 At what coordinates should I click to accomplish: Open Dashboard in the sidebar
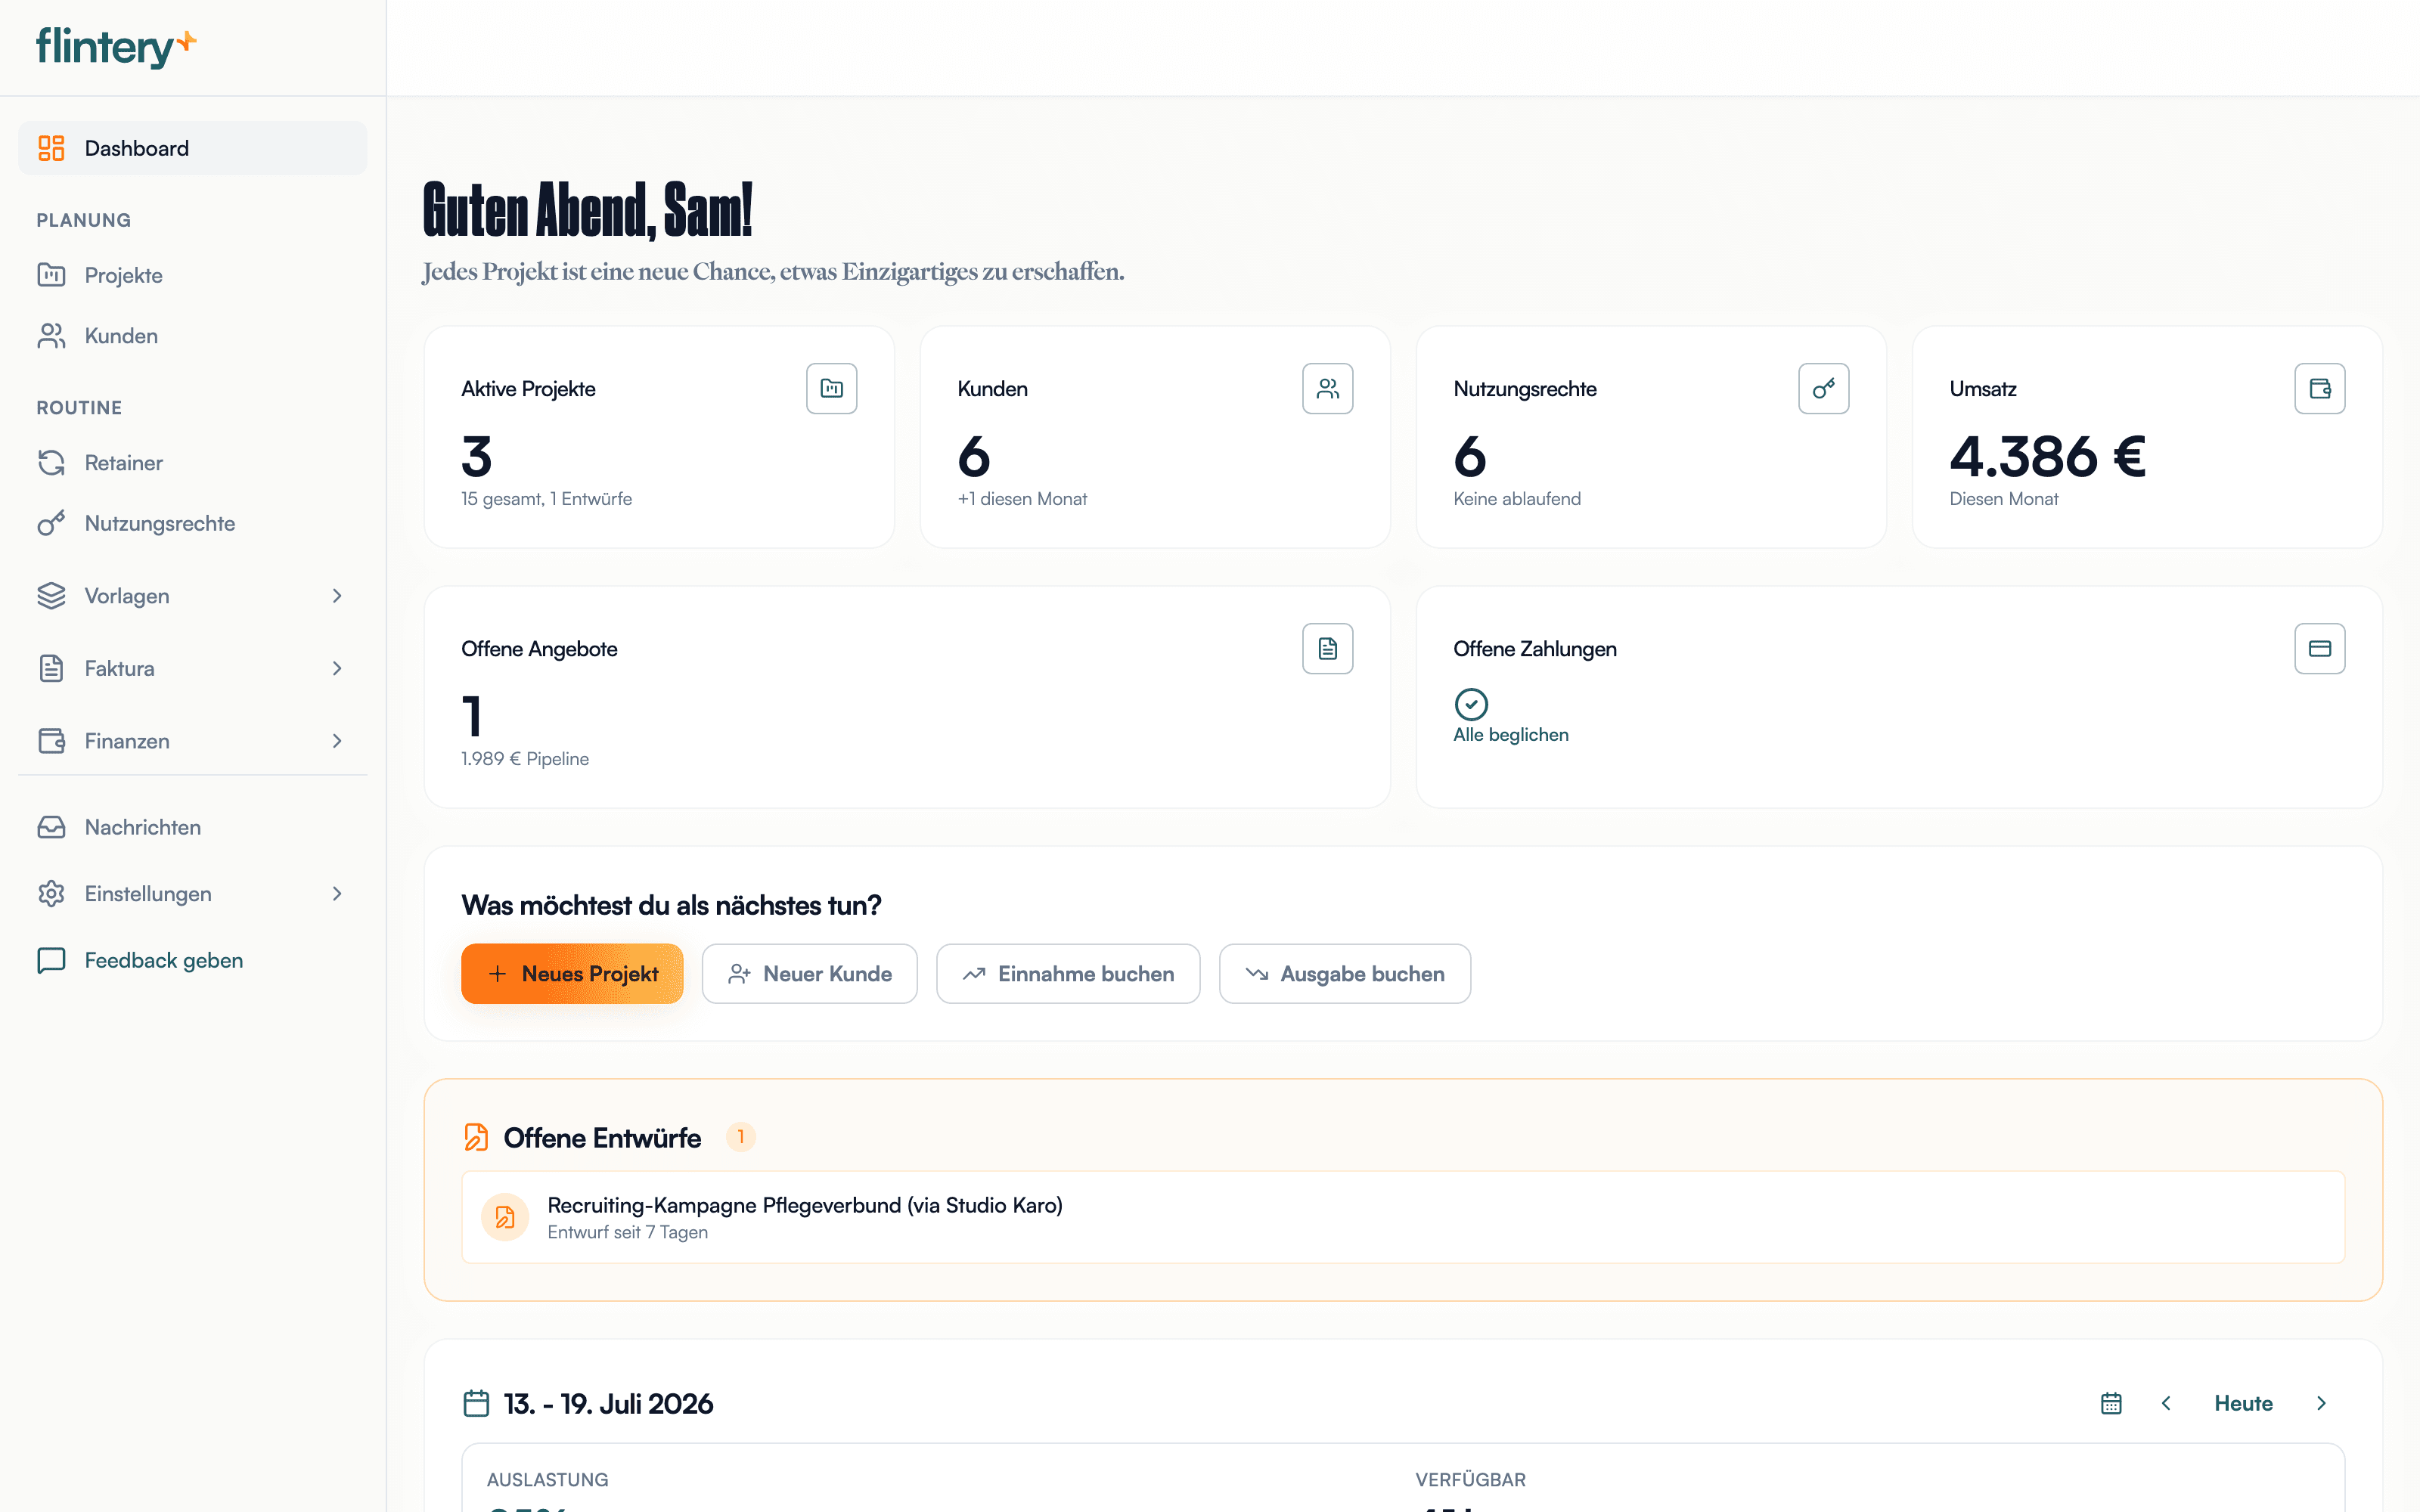click(192, 148)
